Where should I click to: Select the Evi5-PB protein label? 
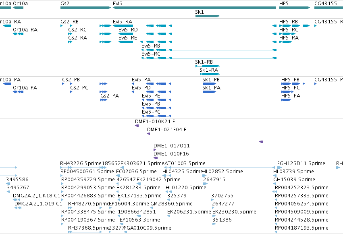click(151, 104)
